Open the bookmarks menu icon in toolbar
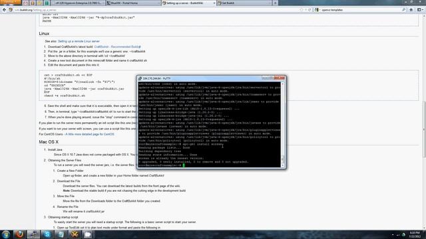 point(419,10)
